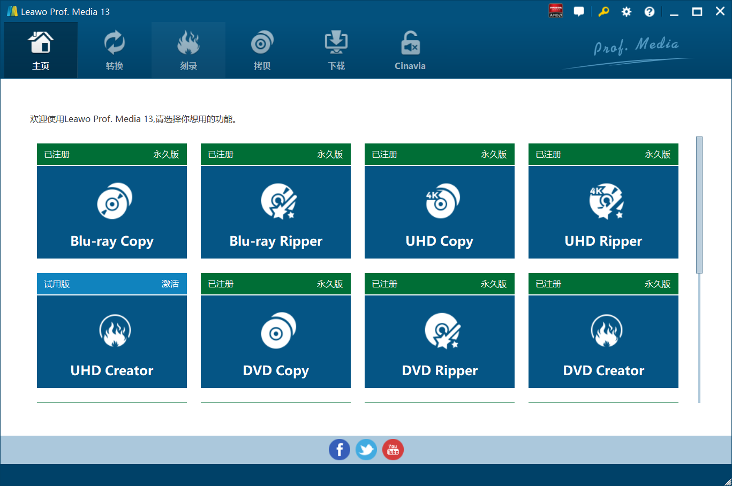Maximize the Leawo Prof. Media window
This screenshot has height=486, width=732.
(697, 12)
